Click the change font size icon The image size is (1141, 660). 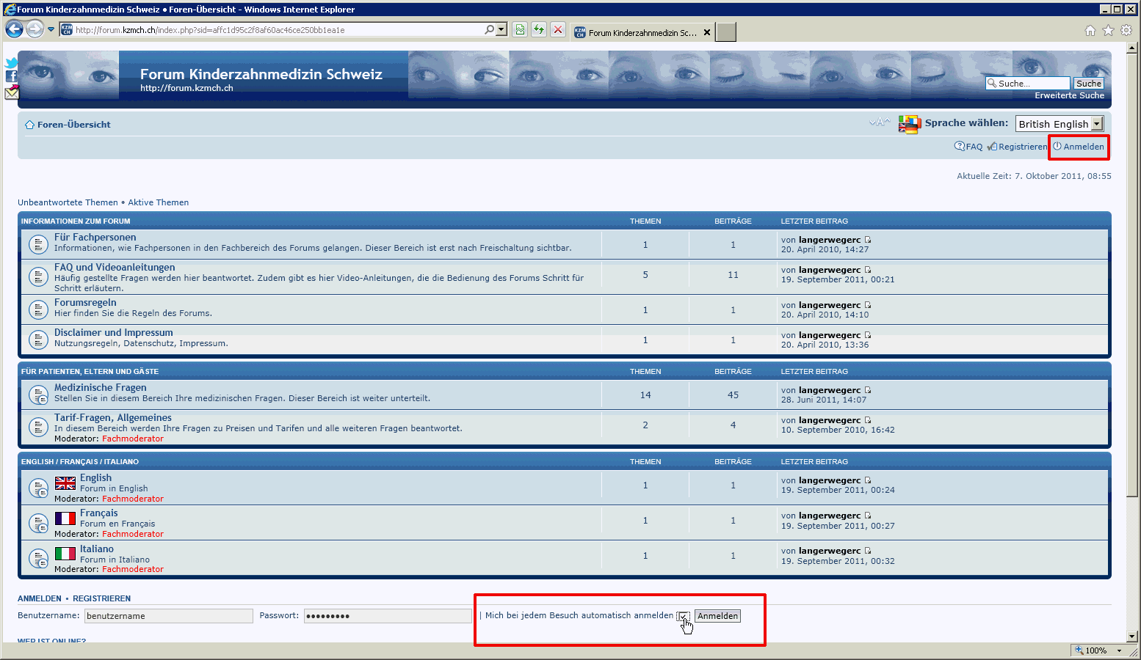pos(879,122)
